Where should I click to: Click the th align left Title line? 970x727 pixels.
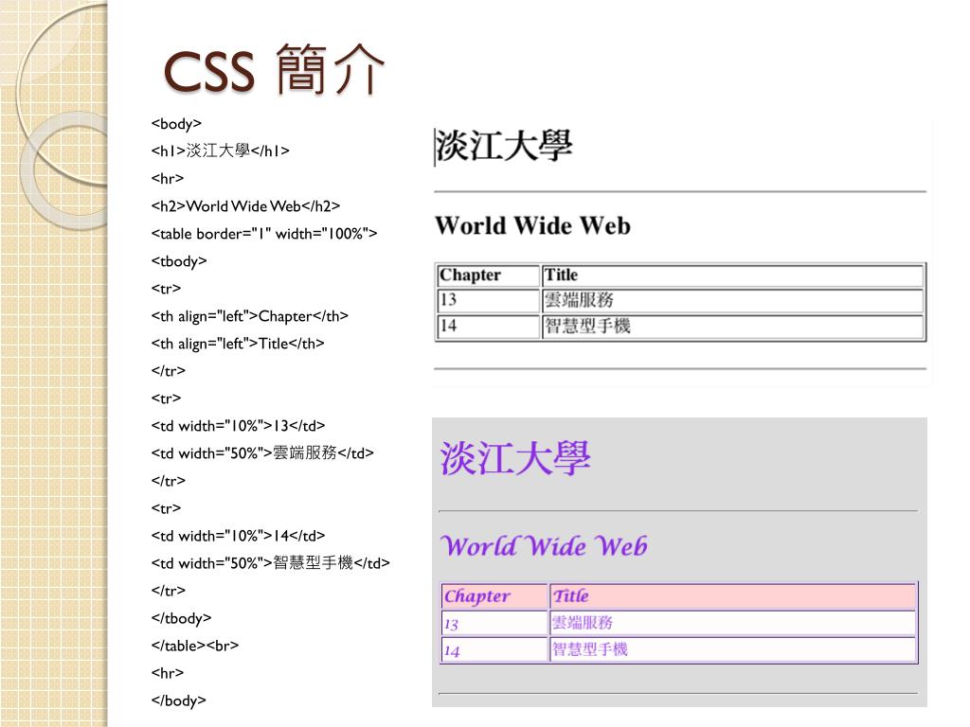(x=238, y=344)
